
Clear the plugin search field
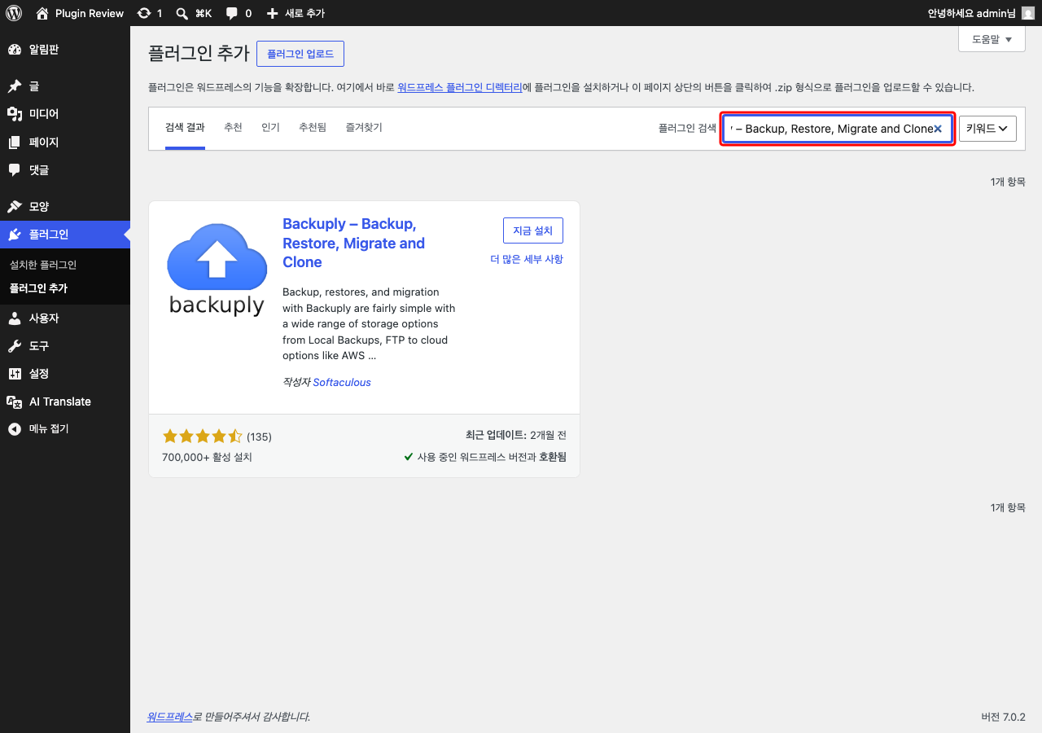point(938,129)
